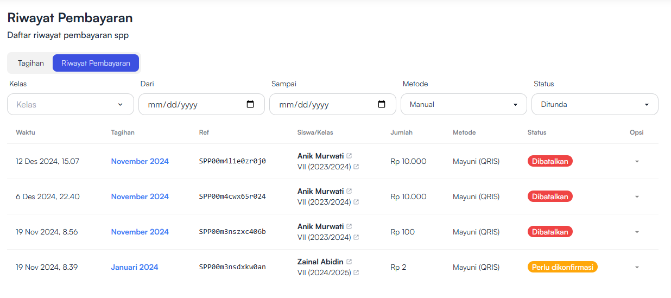Click timestamp 12 Des 2024, 15.07

coord(48,161)
